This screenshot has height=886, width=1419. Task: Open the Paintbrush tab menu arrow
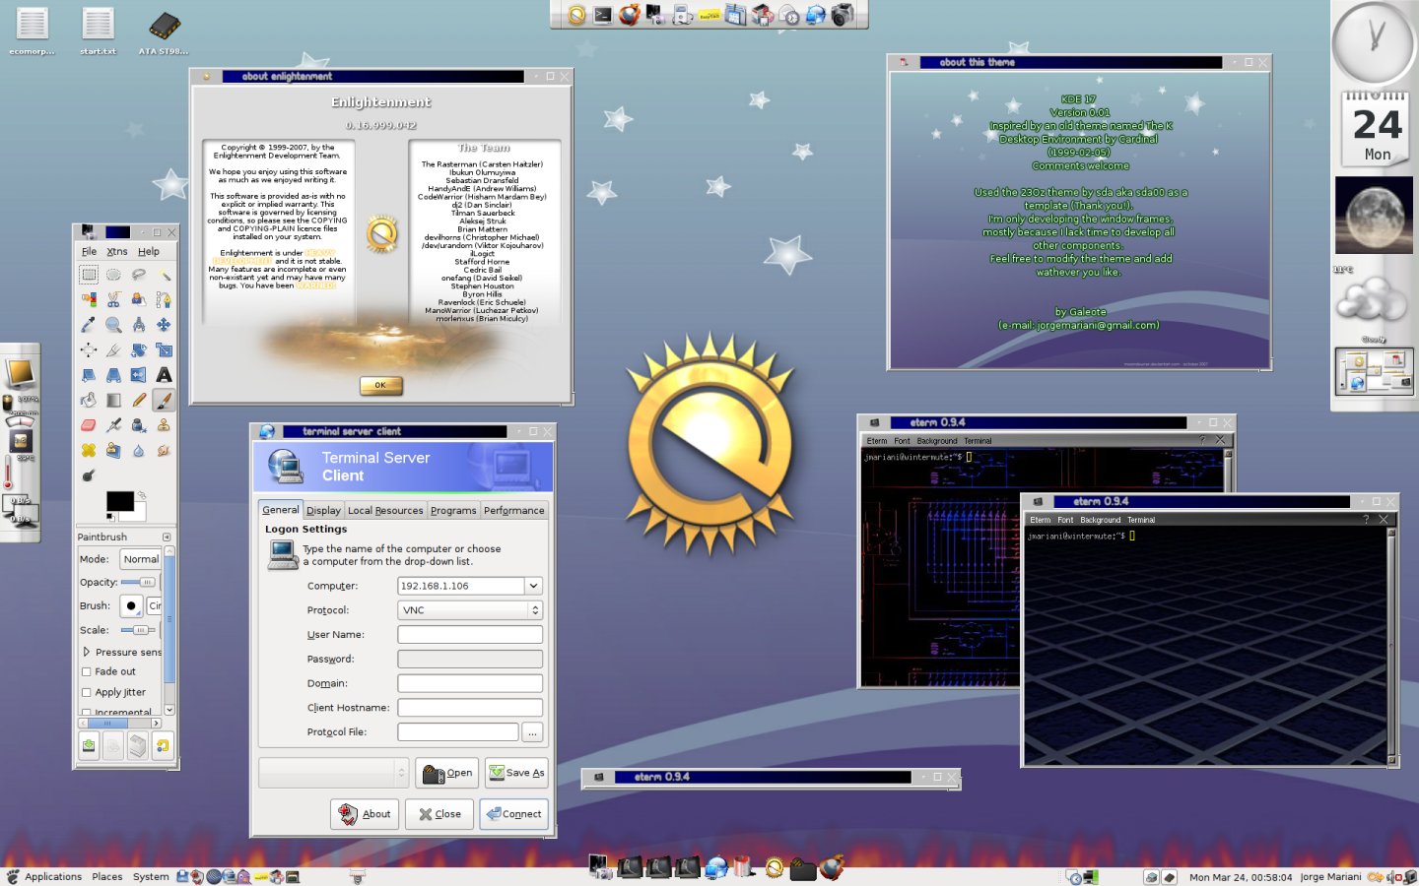point(167,537)
